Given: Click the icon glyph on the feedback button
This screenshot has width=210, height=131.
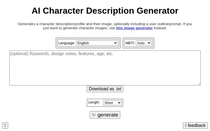Looking at the screenshot, I should pos(186,126).
